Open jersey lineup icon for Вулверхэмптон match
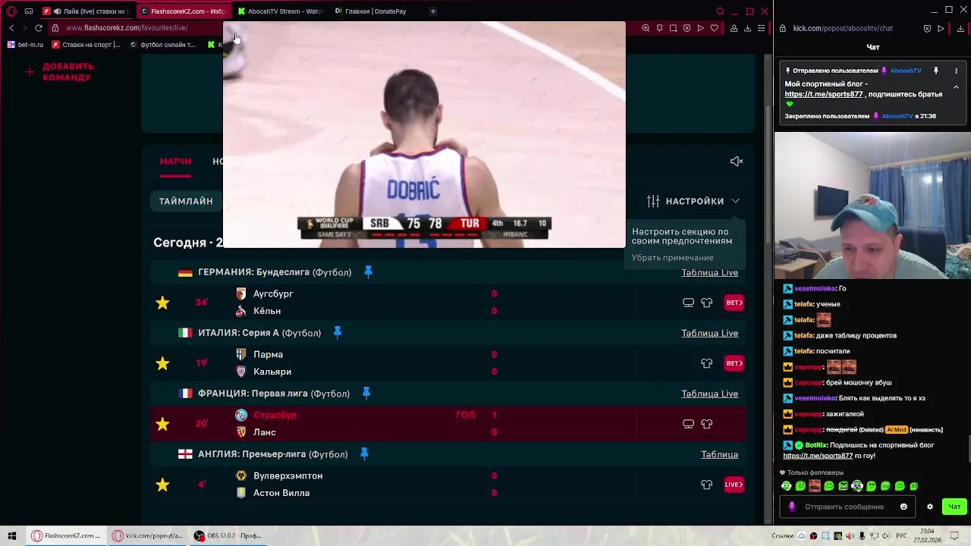971x546 pixels. point(706,485)
